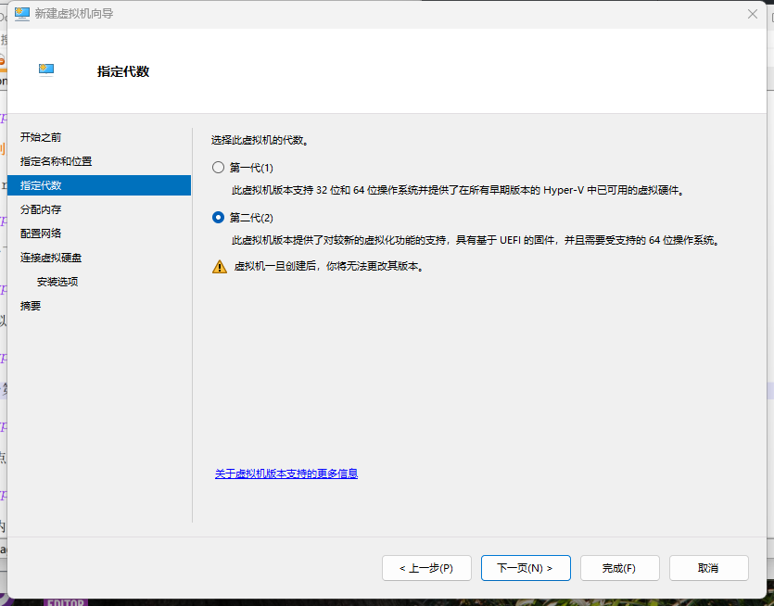The height and width of the screenshot is (606, 774).
Task: Click the 上一步(P) back button
Action: pos(426,568)
